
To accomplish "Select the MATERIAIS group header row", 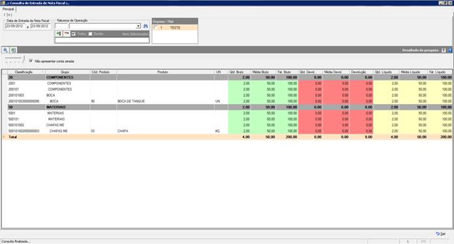I will 227,107.
